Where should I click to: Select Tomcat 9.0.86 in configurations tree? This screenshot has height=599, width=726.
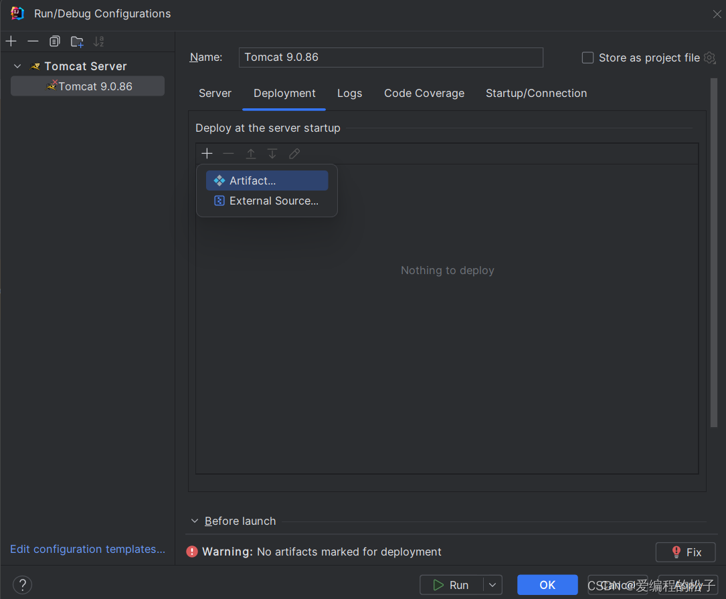tap(88, 86)
